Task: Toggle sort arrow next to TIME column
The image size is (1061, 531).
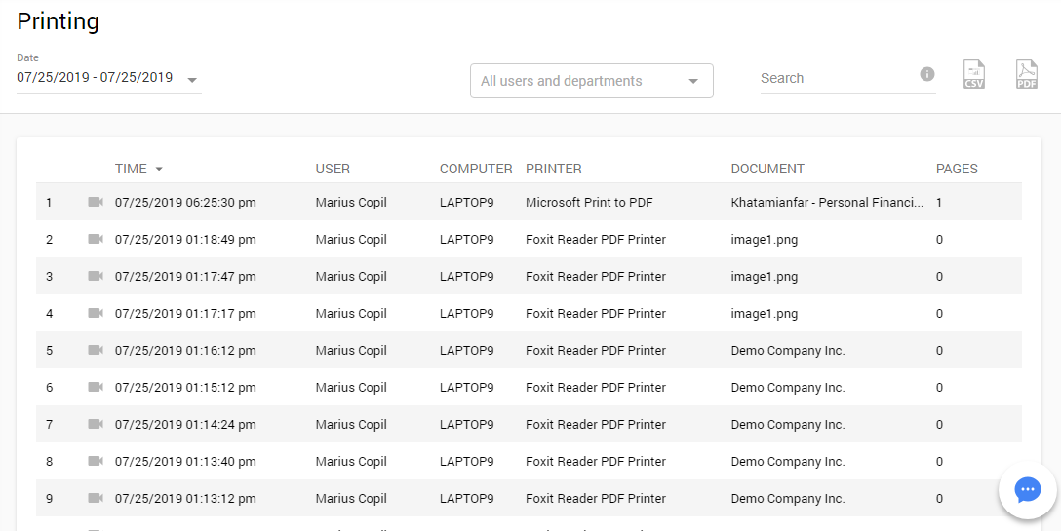Action: point(159,170)
